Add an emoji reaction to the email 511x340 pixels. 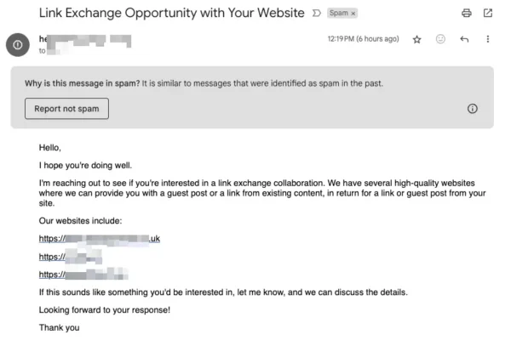440,39
